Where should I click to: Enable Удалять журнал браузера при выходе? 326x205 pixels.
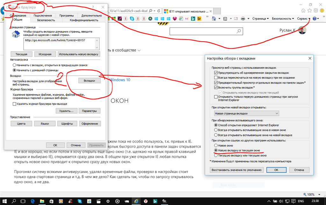pyautogui.click(x=14, y=104)
